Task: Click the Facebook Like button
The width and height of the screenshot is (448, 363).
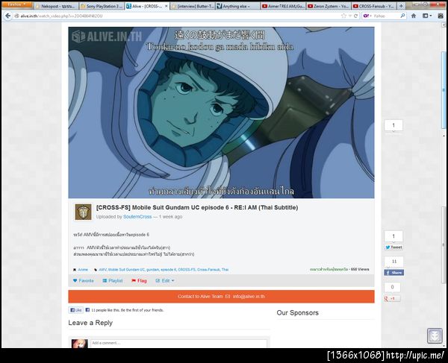Action: [75, 310]
